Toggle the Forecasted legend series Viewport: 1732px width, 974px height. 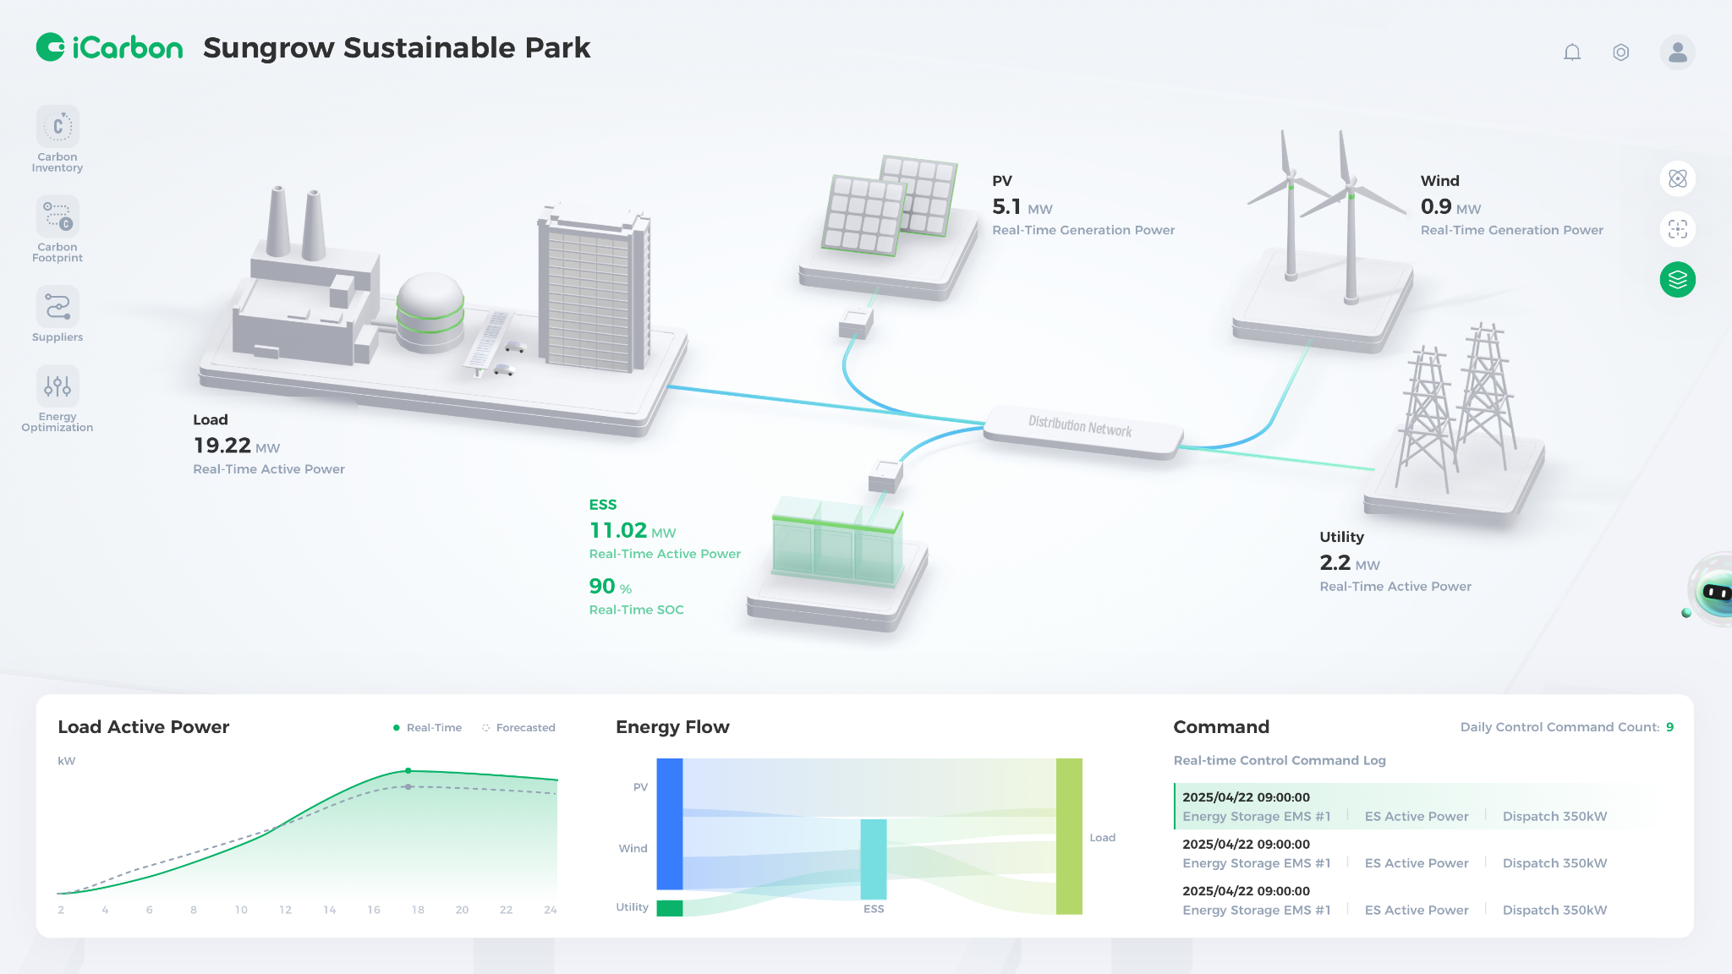click(x=518, y=728)
